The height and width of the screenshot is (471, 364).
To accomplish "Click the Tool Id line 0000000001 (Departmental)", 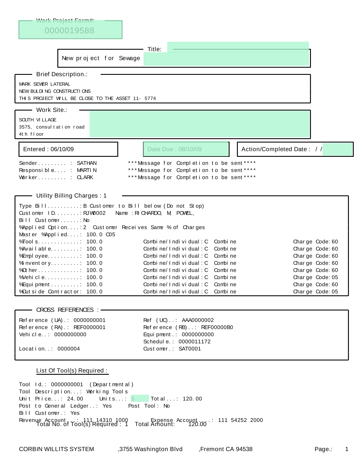I will coord(76,384).
